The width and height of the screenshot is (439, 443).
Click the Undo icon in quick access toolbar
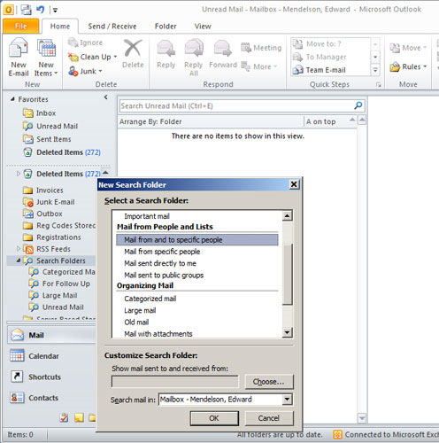(x=41, y=10)
